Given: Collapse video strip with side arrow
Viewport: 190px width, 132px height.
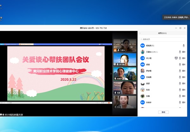Looking at the screenshot, I should [x=111, y=73].
